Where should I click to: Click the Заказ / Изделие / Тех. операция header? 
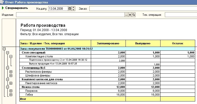click(55, 43)
